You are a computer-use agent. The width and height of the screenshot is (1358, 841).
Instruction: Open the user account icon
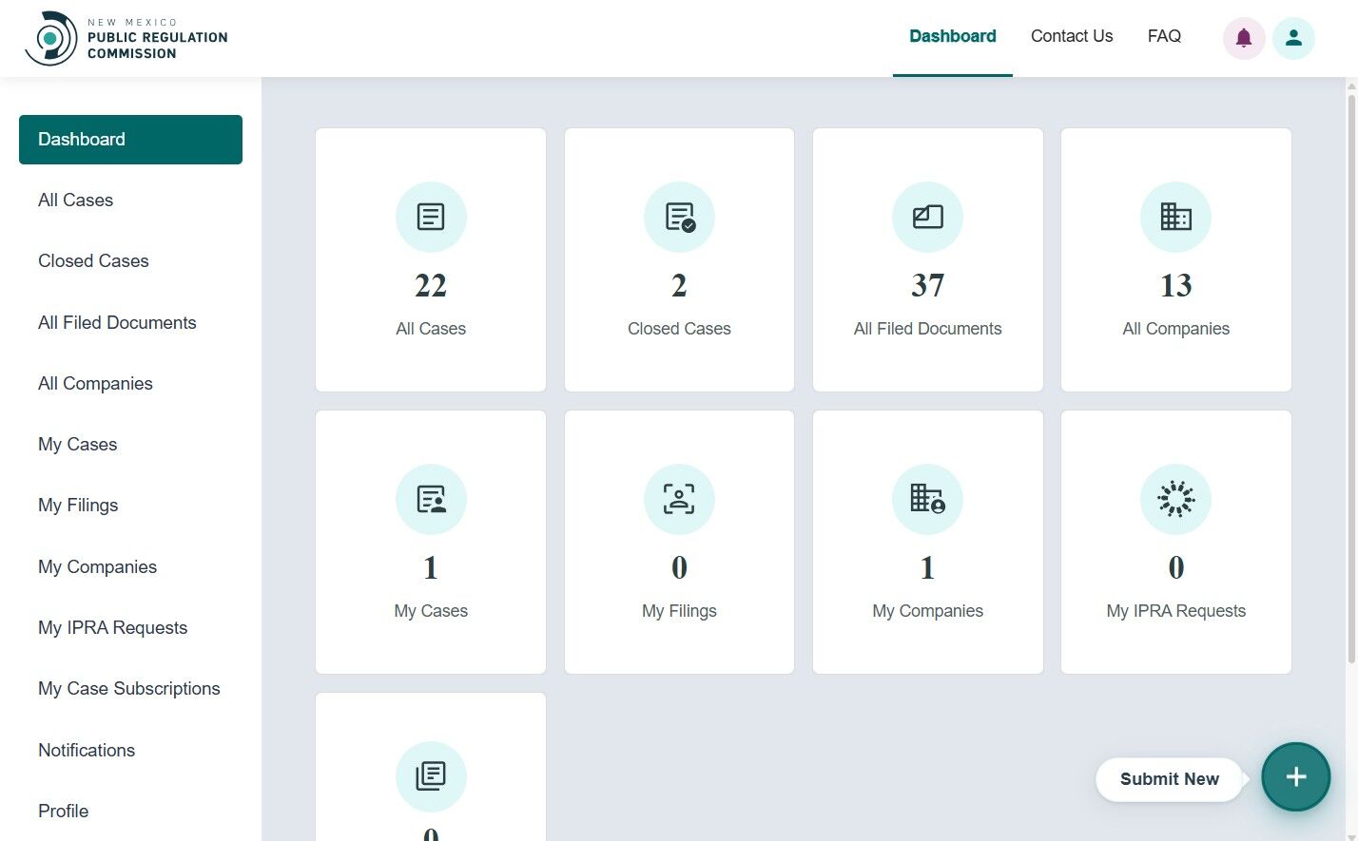click(1293, 37)
